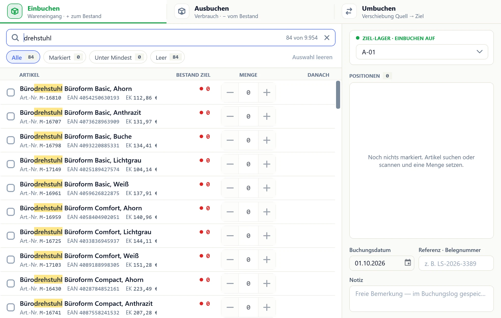The image size is (501, 318).
Task: Check the Büroform Compact, Ahorn checkbox
Action: click(11, 283)
